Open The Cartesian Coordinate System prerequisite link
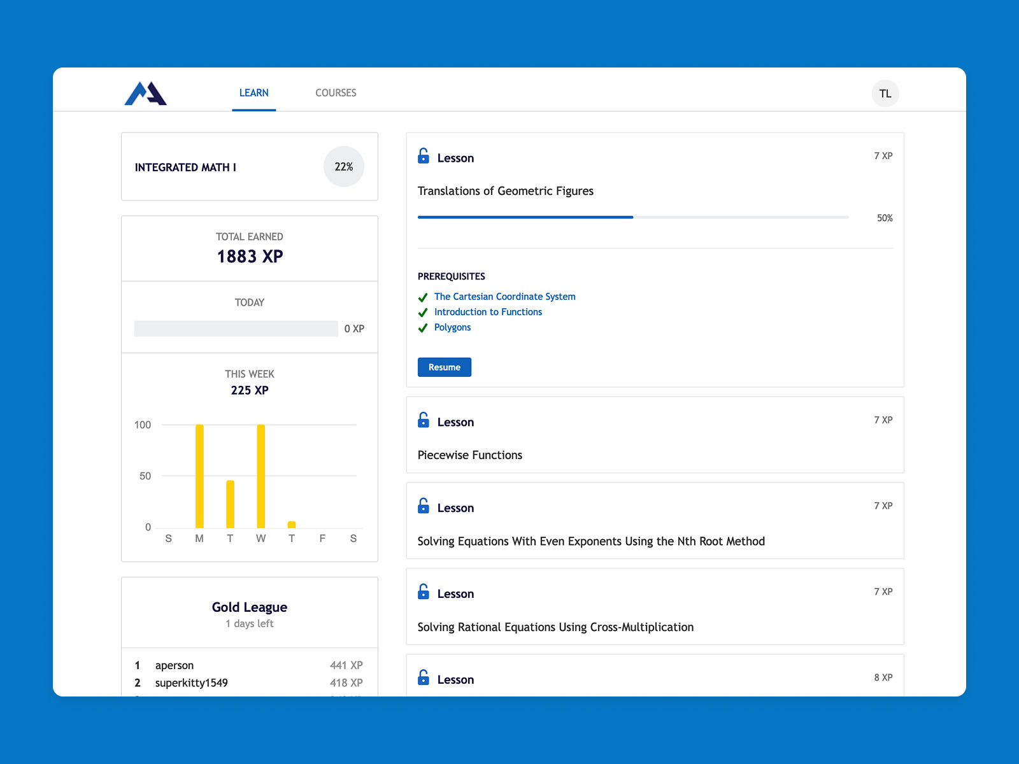Screen dimensions: 1019x764 coord(504,297)
